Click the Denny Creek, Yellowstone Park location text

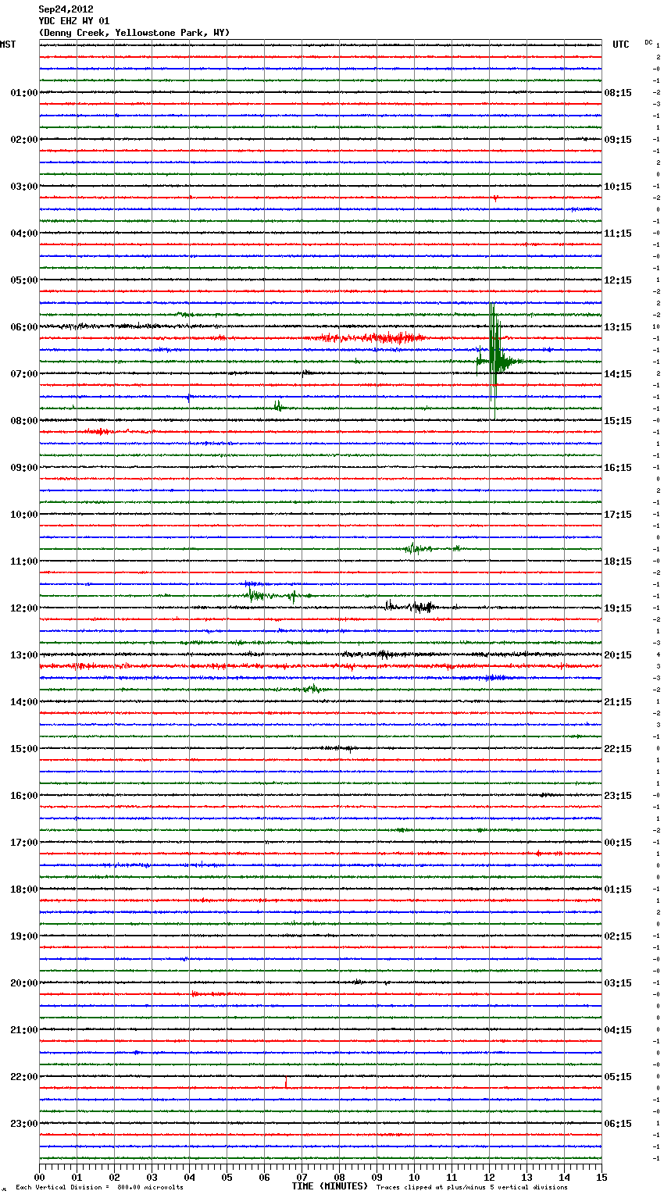[134, 33]
